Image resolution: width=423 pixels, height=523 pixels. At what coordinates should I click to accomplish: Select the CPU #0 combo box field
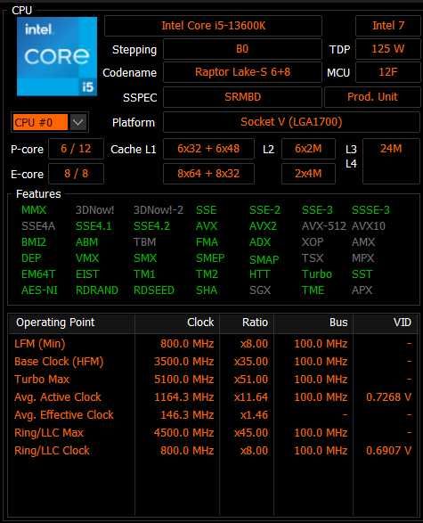coord(50,122)
